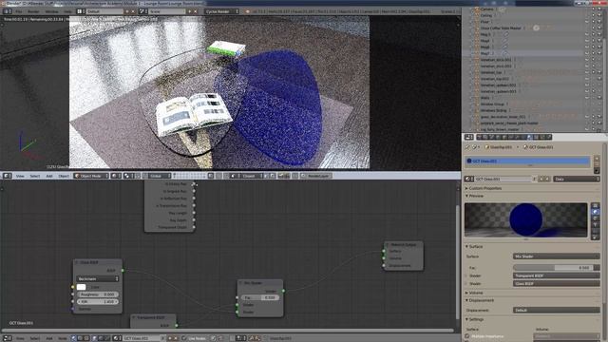Select sphere preview shape in material preview
This screenshot has height=342, width=608.
point(596,212)
